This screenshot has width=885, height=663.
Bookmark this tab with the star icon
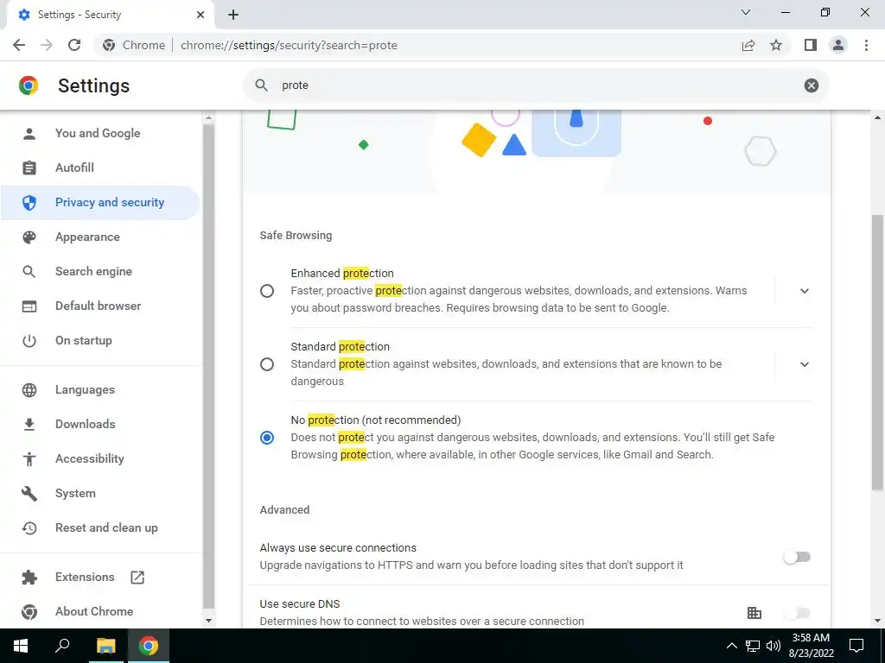point(776,45)
